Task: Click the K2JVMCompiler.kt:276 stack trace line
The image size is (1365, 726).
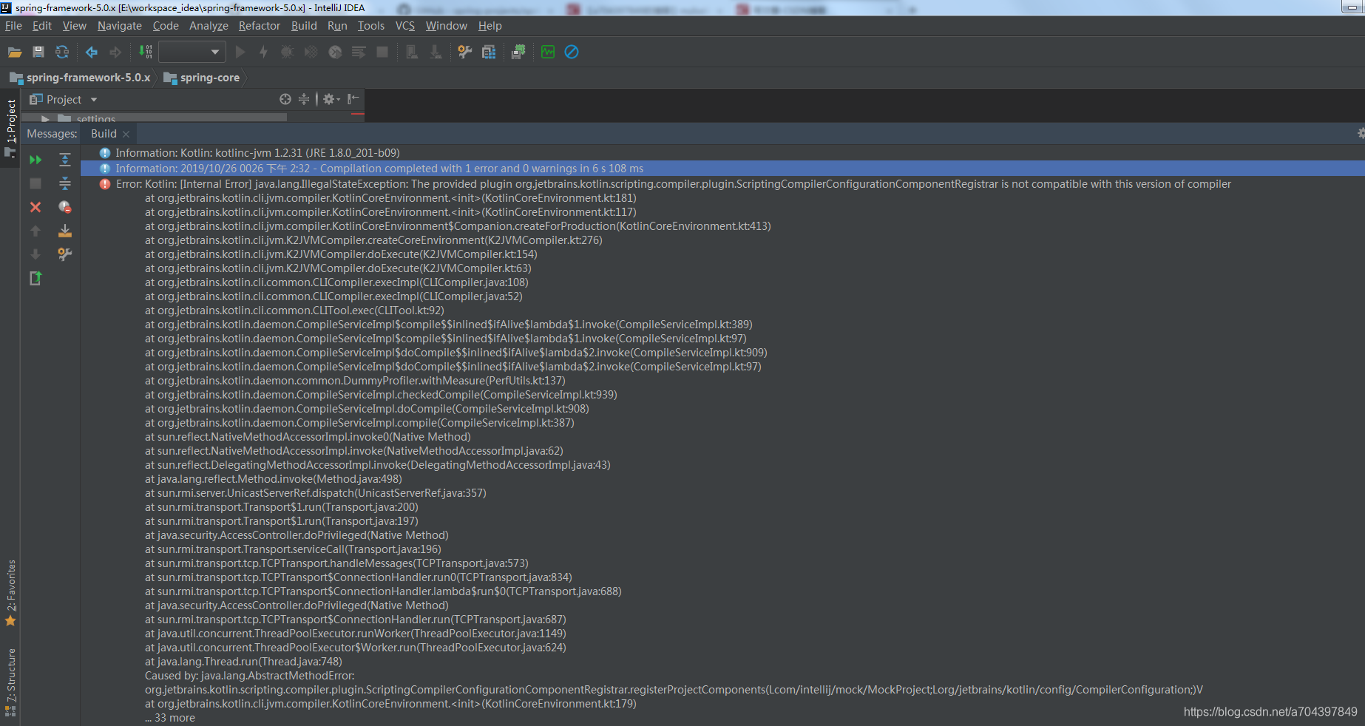Action: click(x=373, y=240)
